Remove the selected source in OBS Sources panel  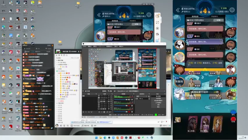102,112
